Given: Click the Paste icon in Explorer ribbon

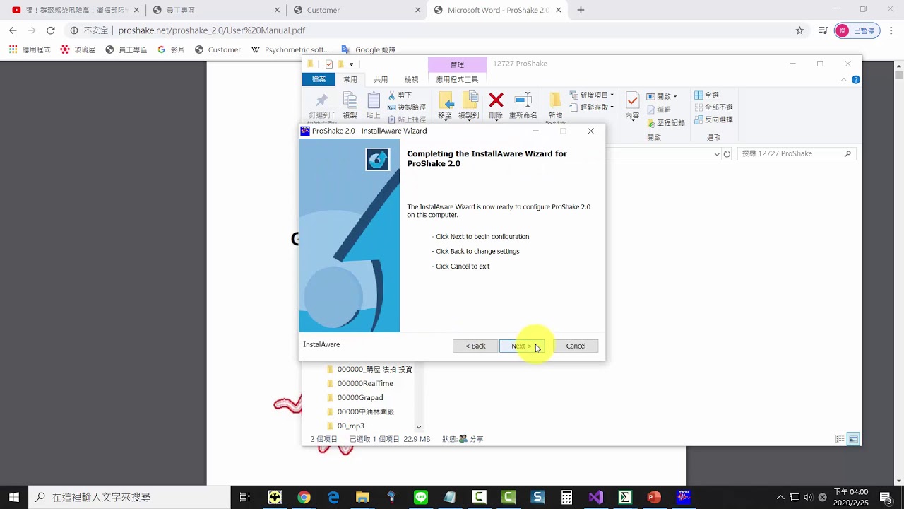Looking at the screenshot, I should (374, 100).
